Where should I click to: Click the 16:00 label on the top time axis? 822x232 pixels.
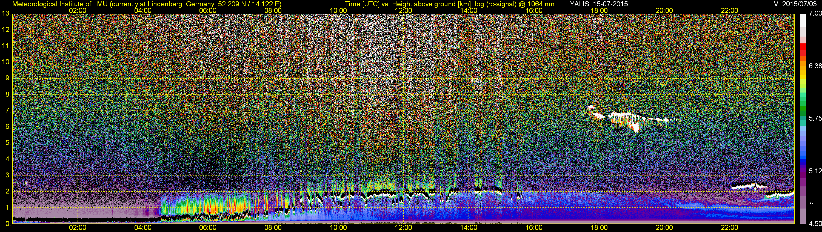(534, 10)
